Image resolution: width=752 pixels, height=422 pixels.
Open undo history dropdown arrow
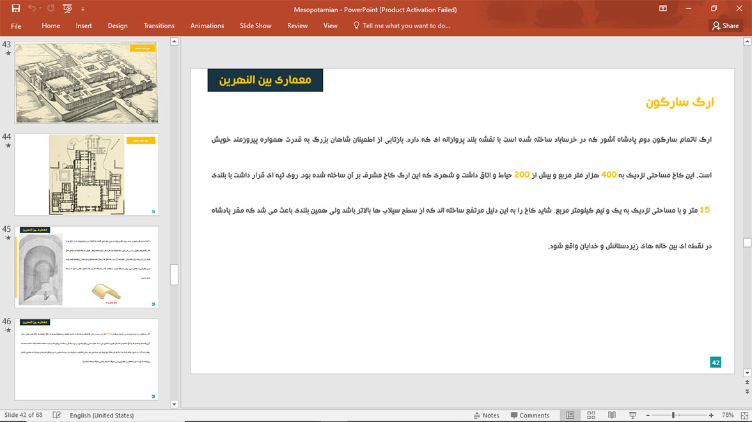click(x=40, y=9)
